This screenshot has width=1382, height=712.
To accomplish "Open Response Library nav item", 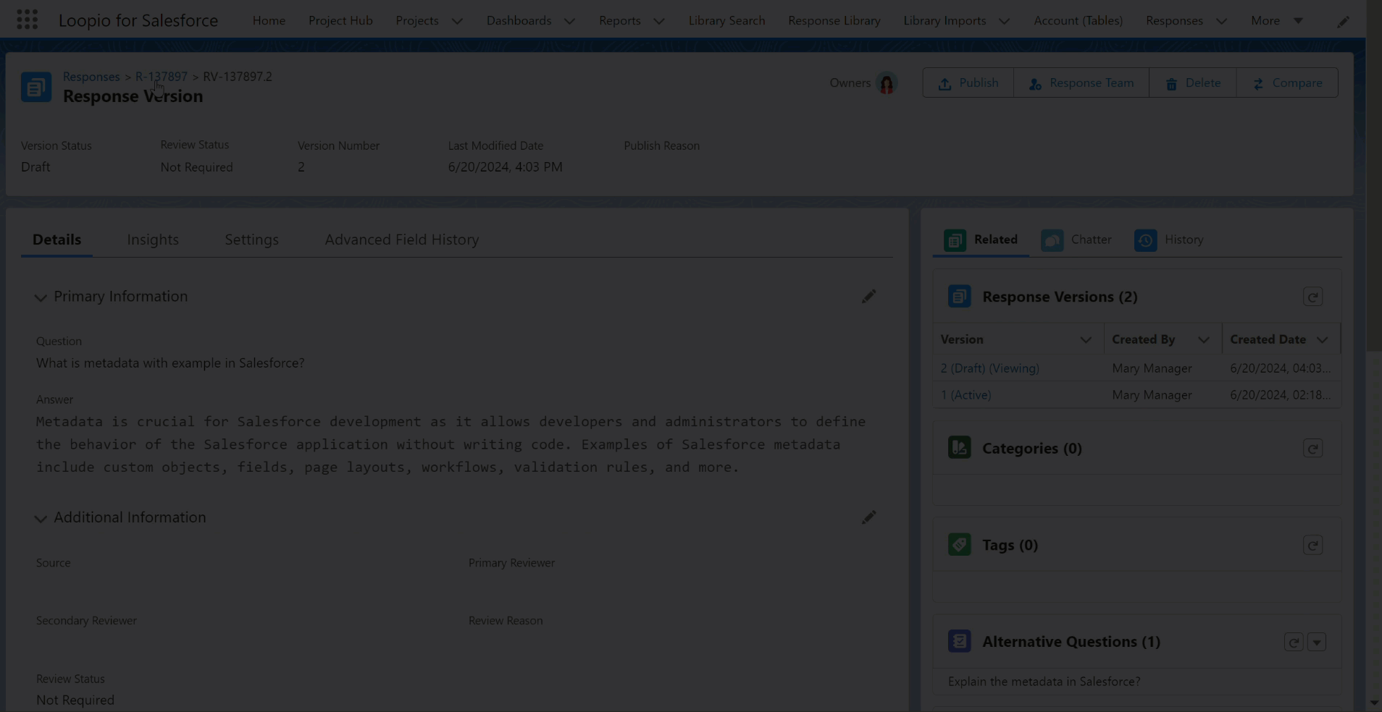I will click(834, 21).
